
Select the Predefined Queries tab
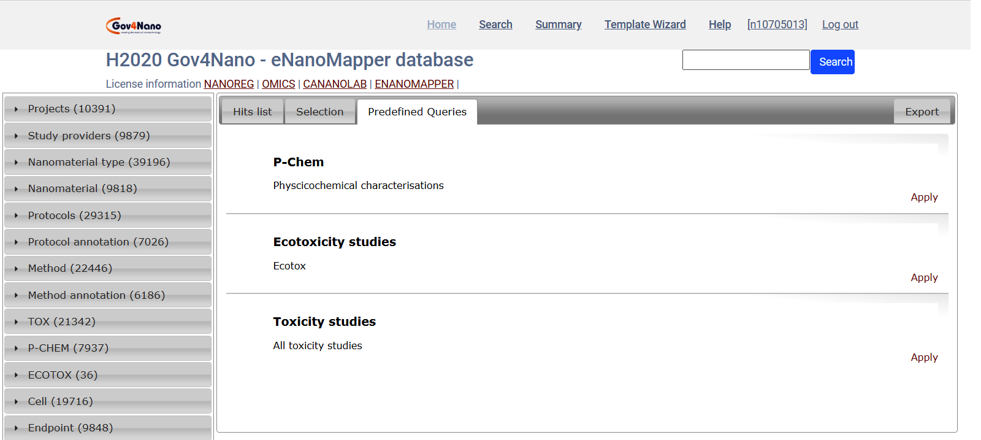(x=417, y=112)
